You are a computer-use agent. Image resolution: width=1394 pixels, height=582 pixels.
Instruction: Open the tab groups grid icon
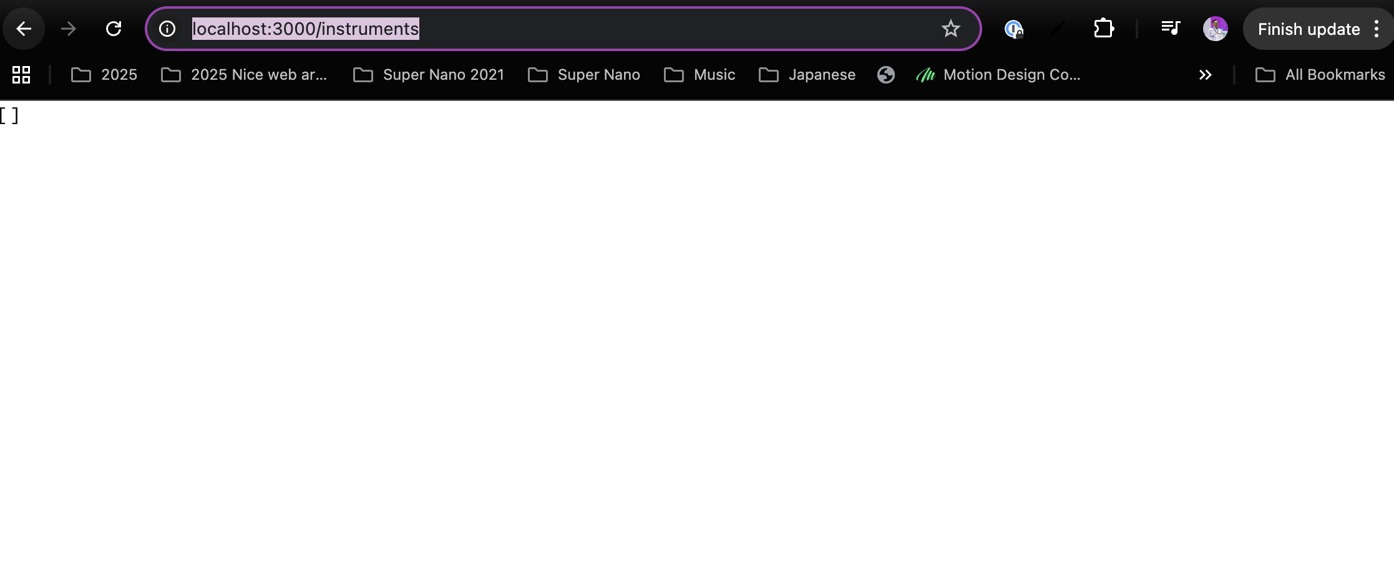[21, 74]
